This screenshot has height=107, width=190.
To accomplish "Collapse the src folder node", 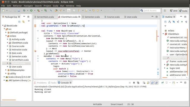I will pyautogui.click(x=4, y=29).
